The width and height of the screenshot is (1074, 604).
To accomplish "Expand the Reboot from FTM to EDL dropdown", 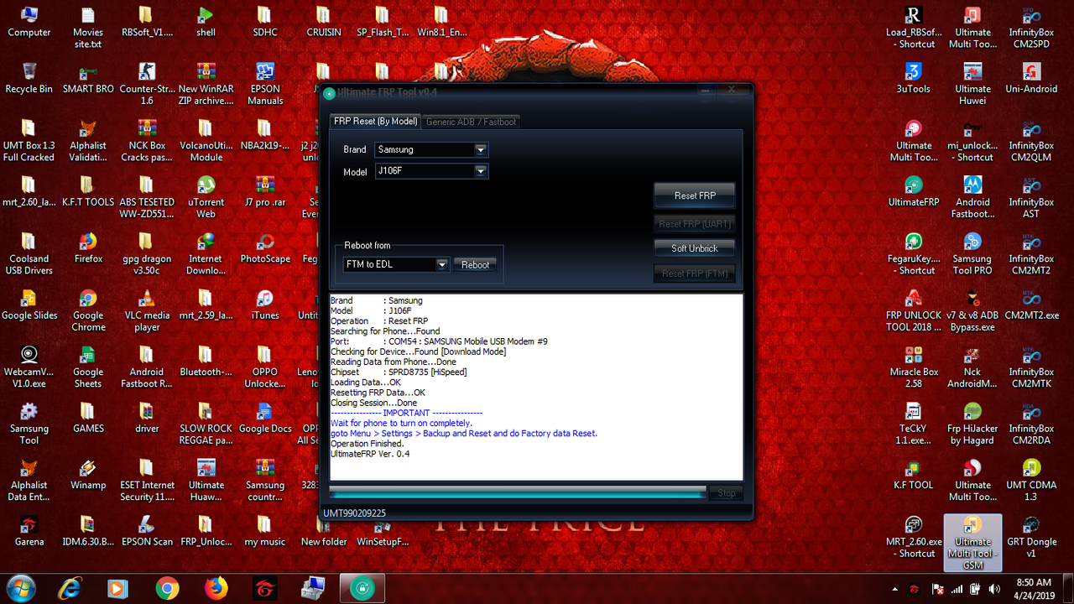I will 396,264.
